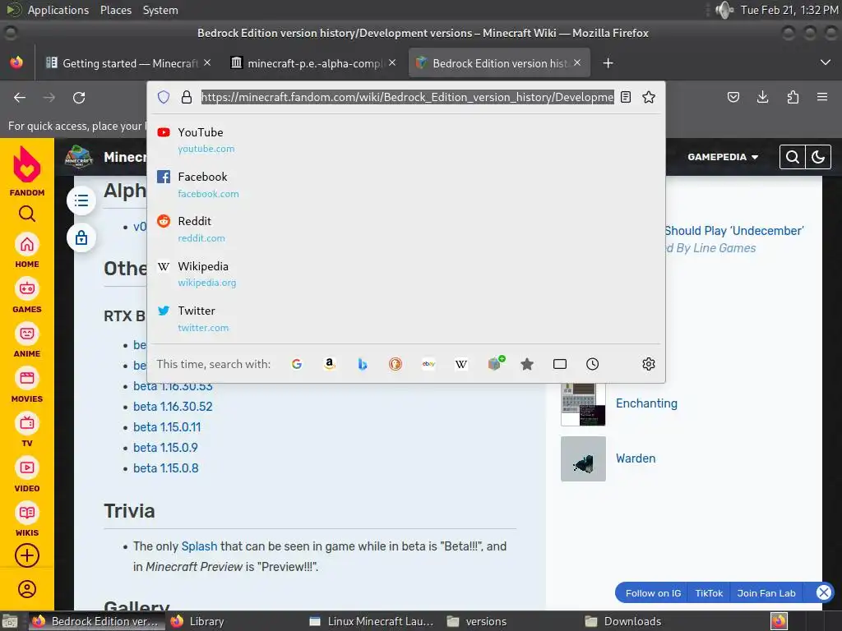This screenshot has height=631, width=842.
Task: Open beta 1.15.0.9 link
Action: pos(165,448)
